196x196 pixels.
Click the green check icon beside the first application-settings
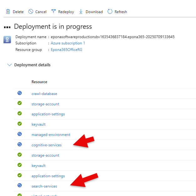pyautogui.click(x=19, y=113)
